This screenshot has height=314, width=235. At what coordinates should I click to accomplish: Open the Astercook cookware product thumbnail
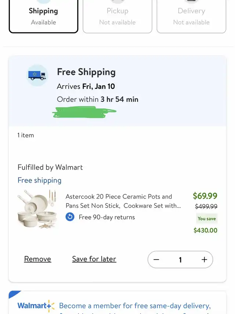pos(37,209)
